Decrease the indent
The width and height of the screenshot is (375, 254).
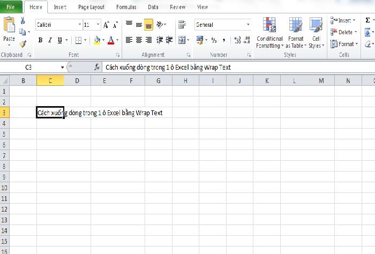(160, 40)
